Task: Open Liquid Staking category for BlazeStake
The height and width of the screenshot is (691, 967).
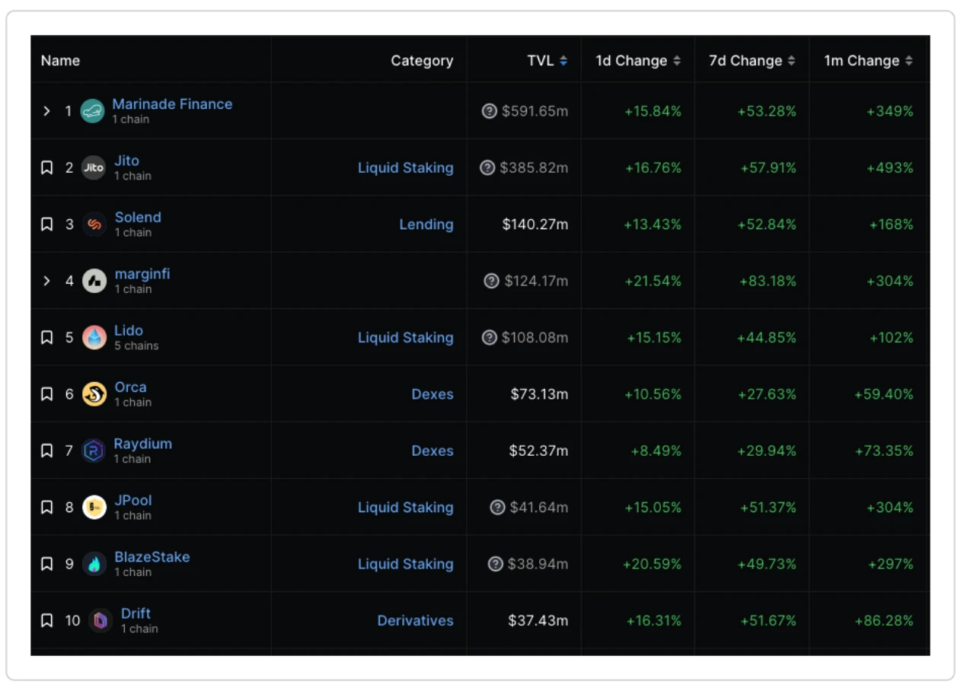Action: [x=405, y=564]
